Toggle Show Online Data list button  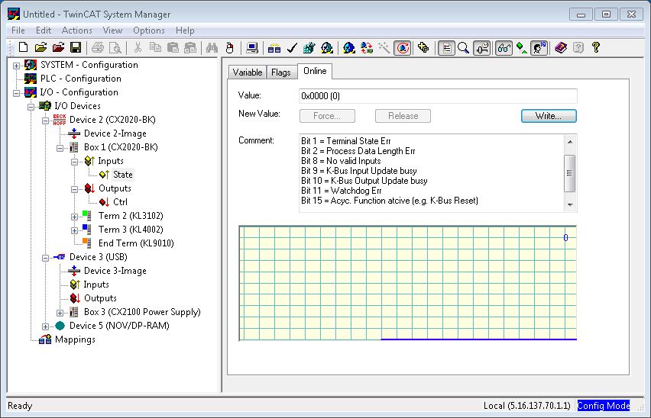tap(447, 47)
